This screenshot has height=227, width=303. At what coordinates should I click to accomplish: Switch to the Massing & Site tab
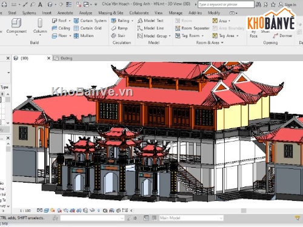[x=111, y=13]
